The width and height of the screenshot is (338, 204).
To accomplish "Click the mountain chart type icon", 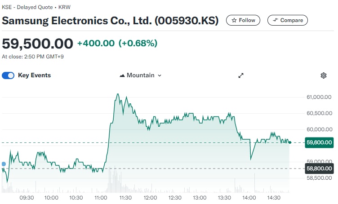I will [x=122, y=75].
